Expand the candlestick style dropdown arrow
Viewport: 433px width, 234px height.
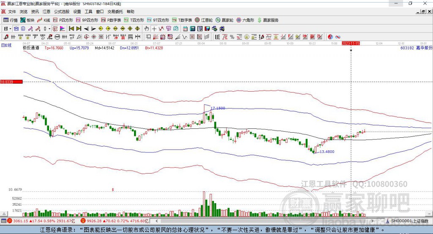coord(49,29)
